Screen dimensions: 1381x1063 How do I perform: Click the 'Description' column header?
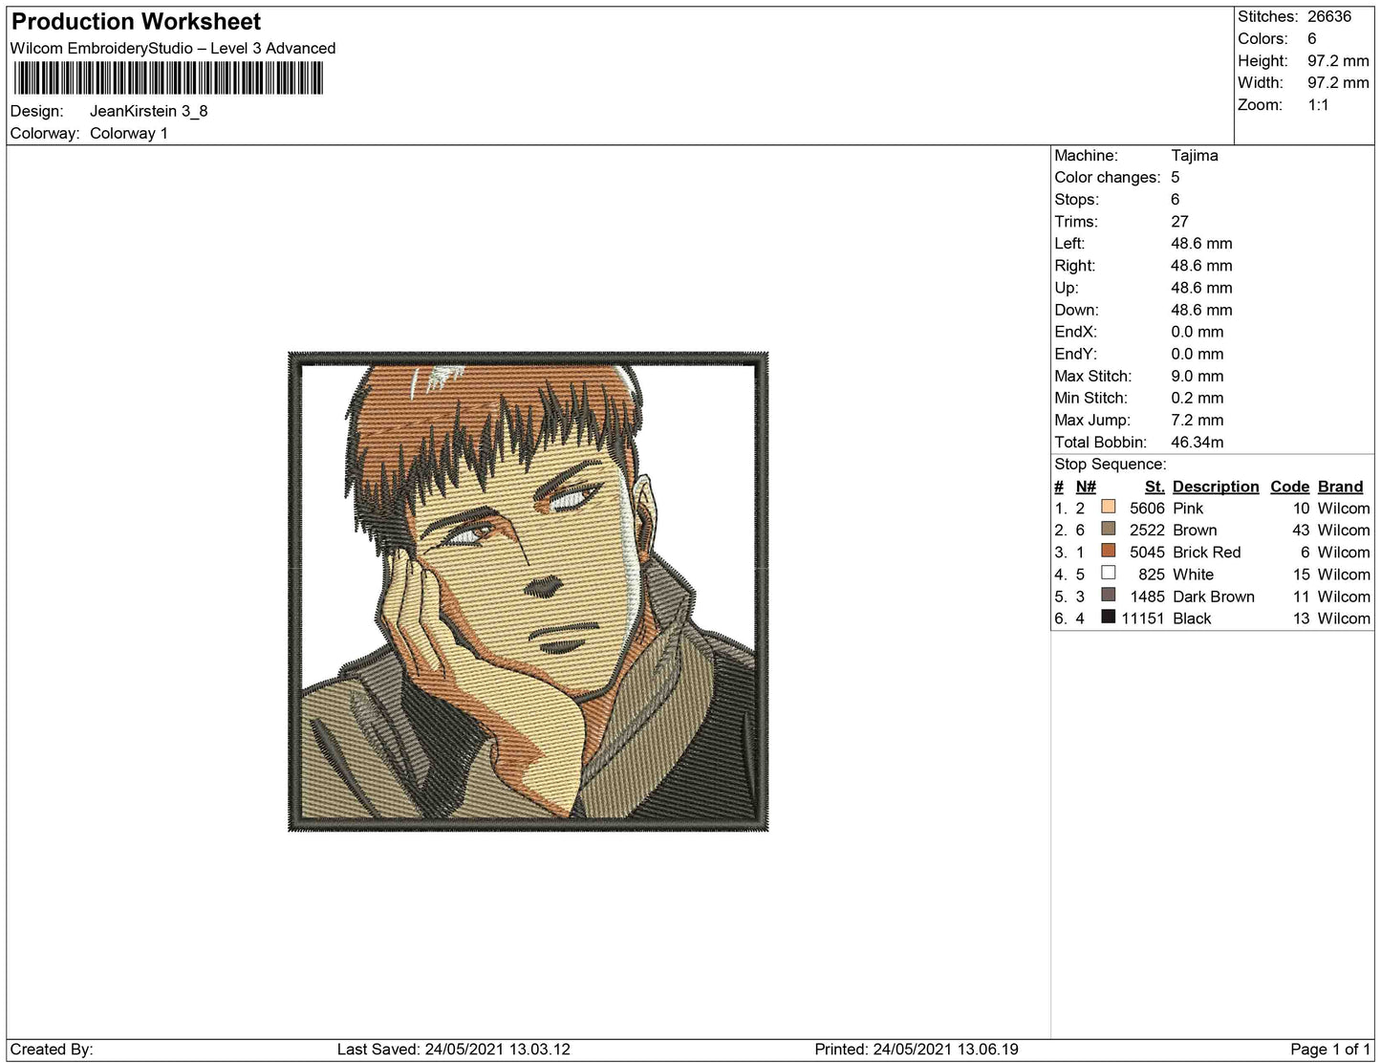coord(1216,487)
